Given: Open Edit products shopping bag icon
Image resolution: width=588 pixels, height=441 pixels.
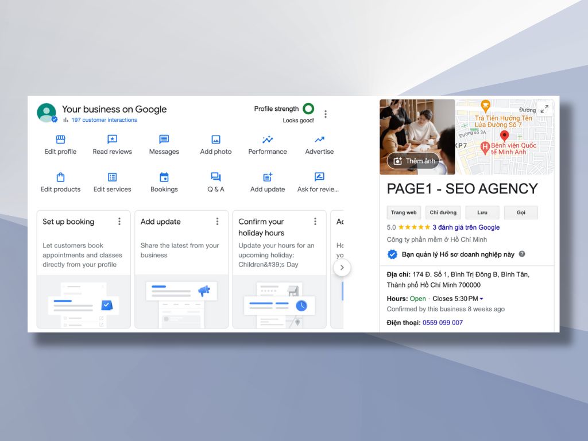Looking at the screenshot, I should pos(60,177).
